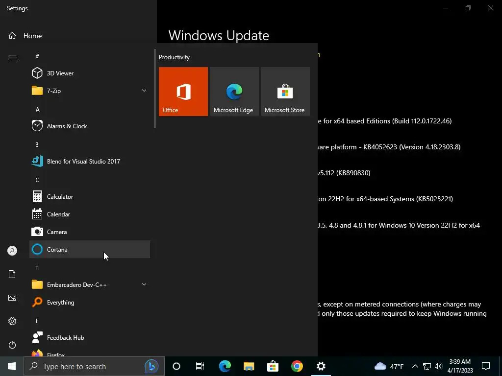The width and height of the screenshot is (502, 376).
Task: Open Blend for Visual Studio 2017
Action: tap(90, 161)
